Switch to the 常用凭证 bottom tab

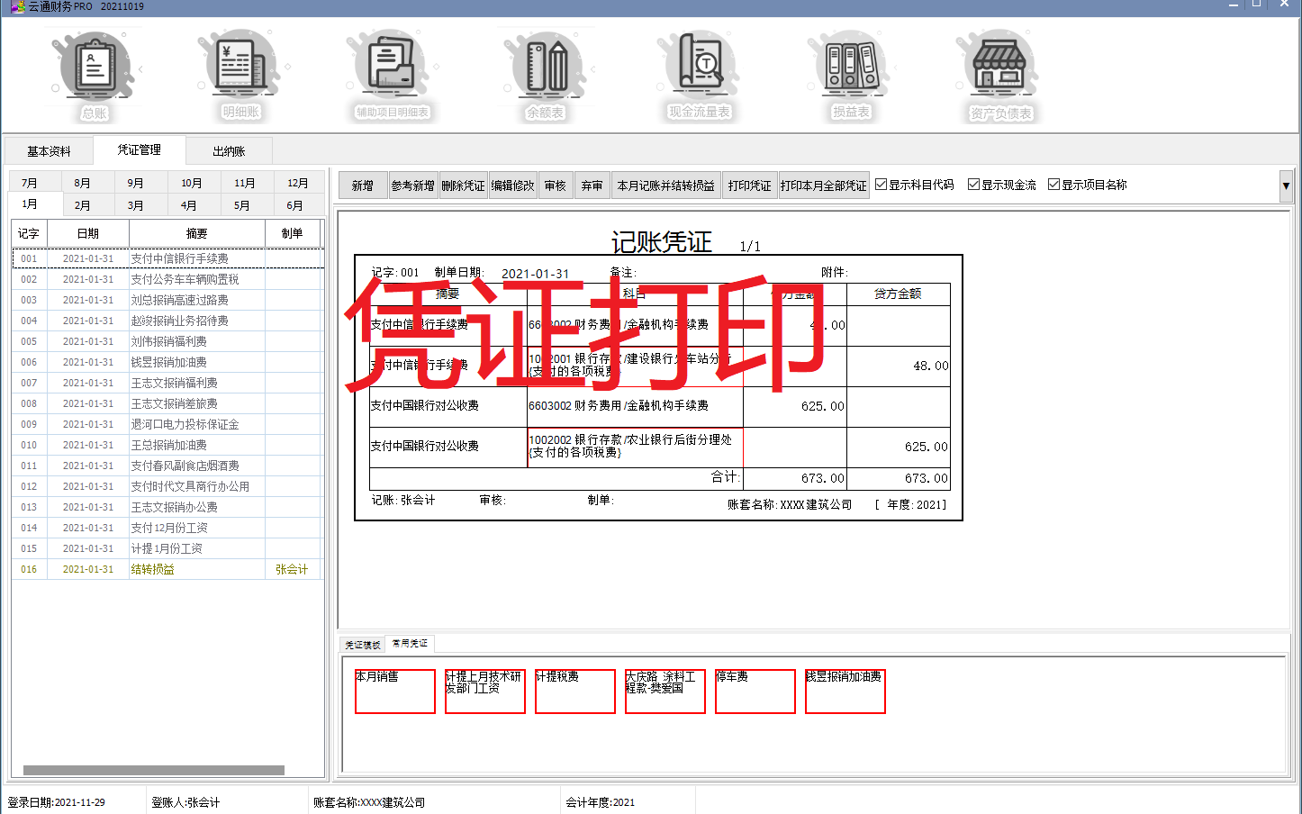(411, 644)
